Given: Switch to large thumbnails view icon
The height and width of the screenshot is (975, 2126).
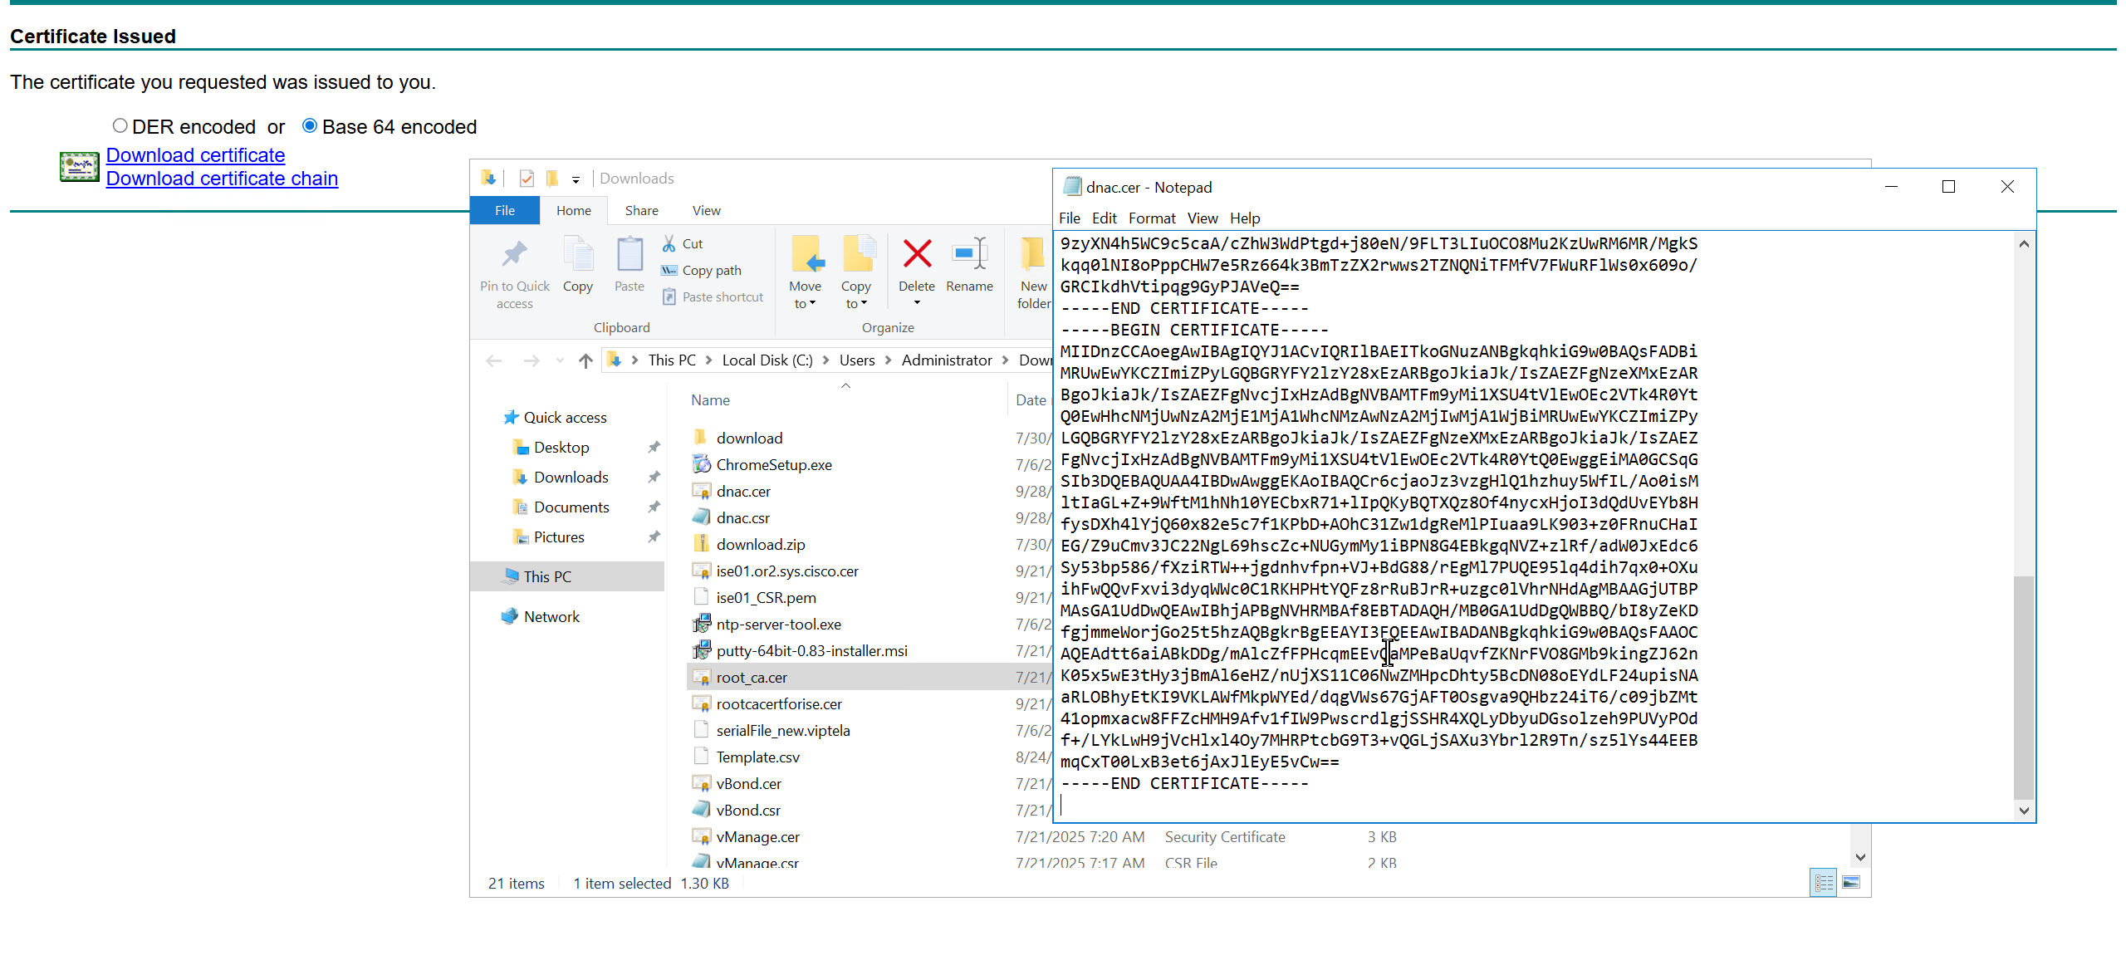Looking at the screenshot, I should tap(1851, 883).
